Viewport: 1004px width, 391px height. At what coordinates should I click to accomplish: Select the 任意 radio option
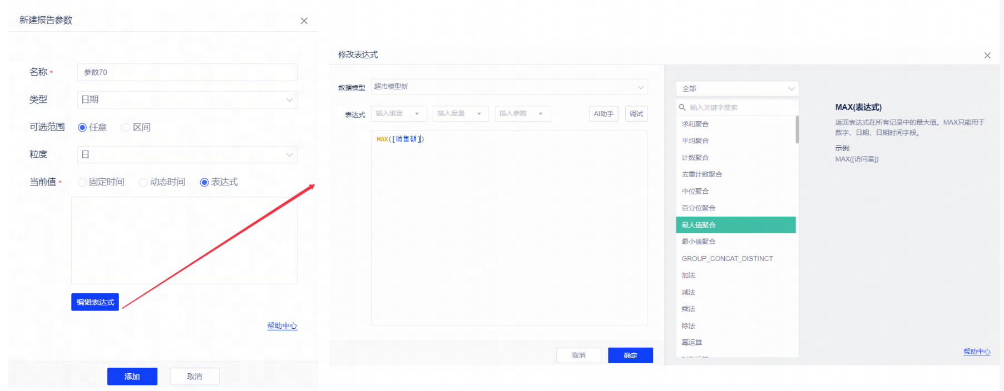pos(82,128)
